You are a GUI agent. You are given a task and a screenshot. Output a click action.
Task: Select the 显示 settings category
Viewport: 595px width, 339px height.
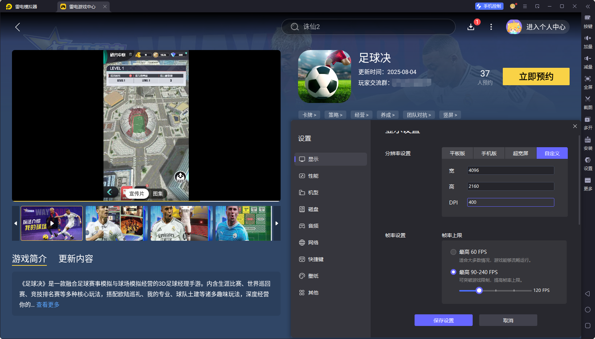[331, 159]
